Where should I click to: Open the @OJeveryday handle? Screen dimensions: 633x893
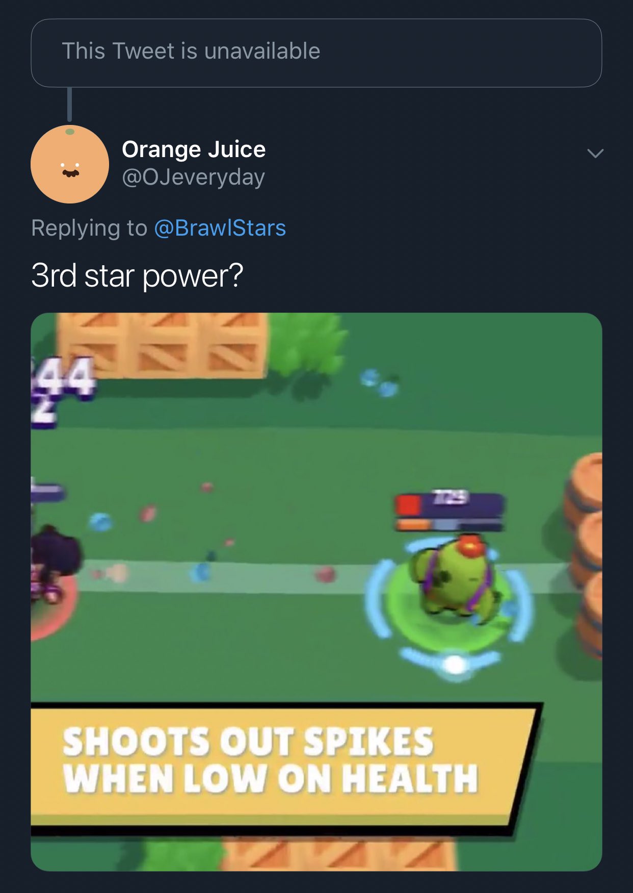pos(193,177)
